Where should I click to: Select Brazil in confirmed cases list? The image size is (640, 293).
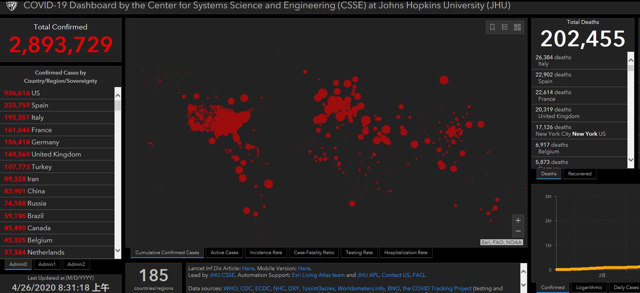[x=57, y=216]
